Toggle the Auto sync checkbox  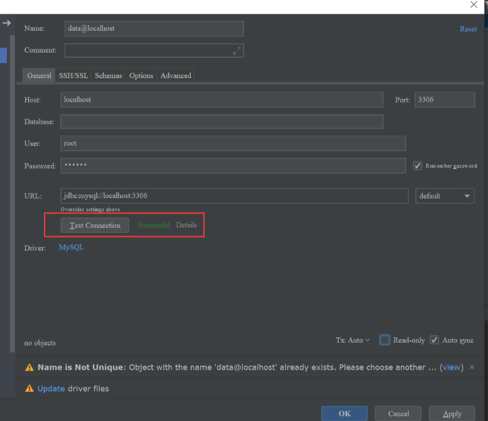(x=434, y=340)
